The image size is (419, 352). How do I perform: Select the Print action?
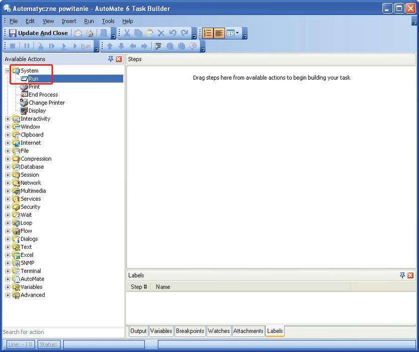pyautogui.click(x=34, y=87)
